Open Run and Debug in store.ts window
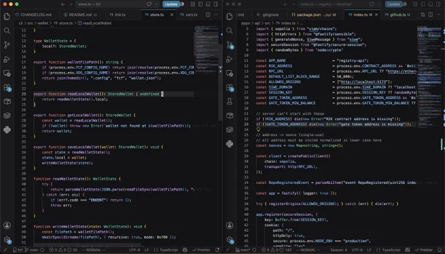This screenshot has height=254, width=445. tap(7, 59)
